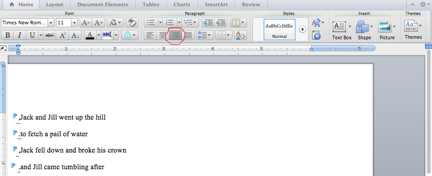Viewport: 432px width, 176px height.
Task: Open the Text Effects dropdown
Action: (129, 35)
